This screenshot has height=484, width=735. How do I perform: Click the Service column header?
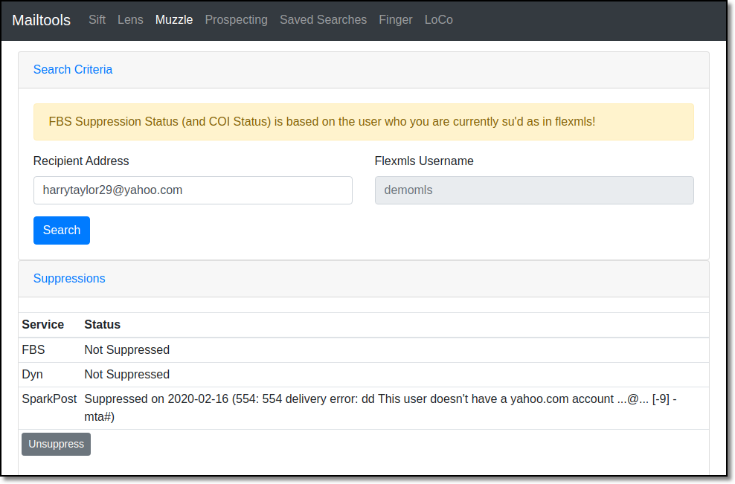[43, 325]
